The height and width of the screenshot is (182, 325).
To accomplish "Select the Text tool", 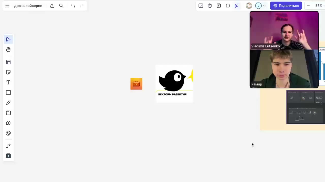I will (x=8, y=82).
